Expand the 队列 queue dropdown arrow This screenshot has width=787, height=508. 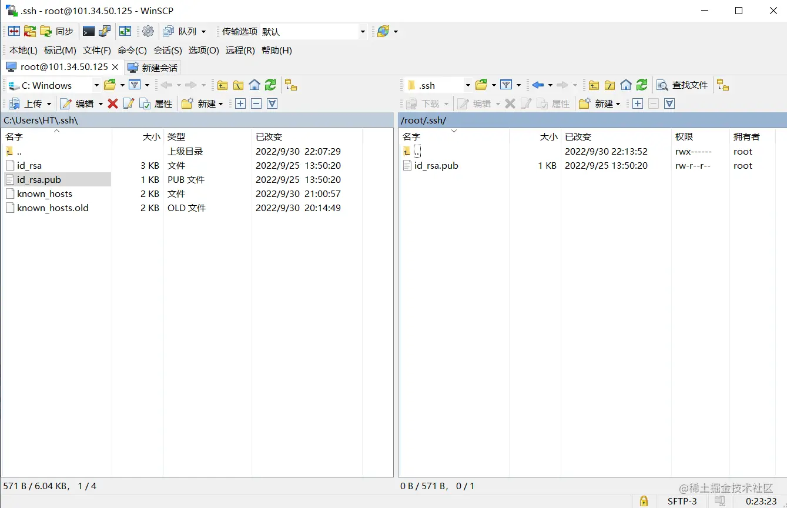tap(204, 32)
